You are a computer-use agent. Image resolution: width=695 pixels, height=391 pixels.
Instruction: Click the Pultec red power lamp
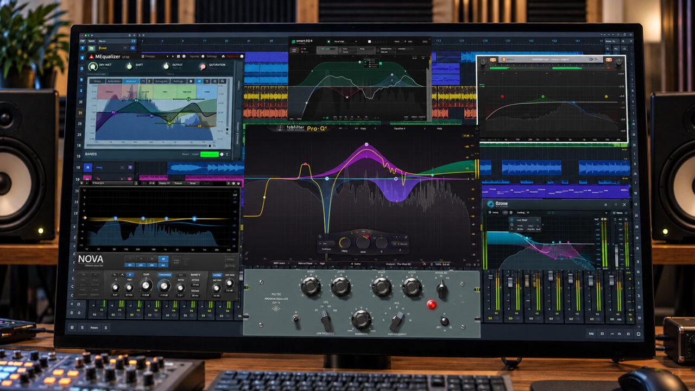tap(432, 304)
